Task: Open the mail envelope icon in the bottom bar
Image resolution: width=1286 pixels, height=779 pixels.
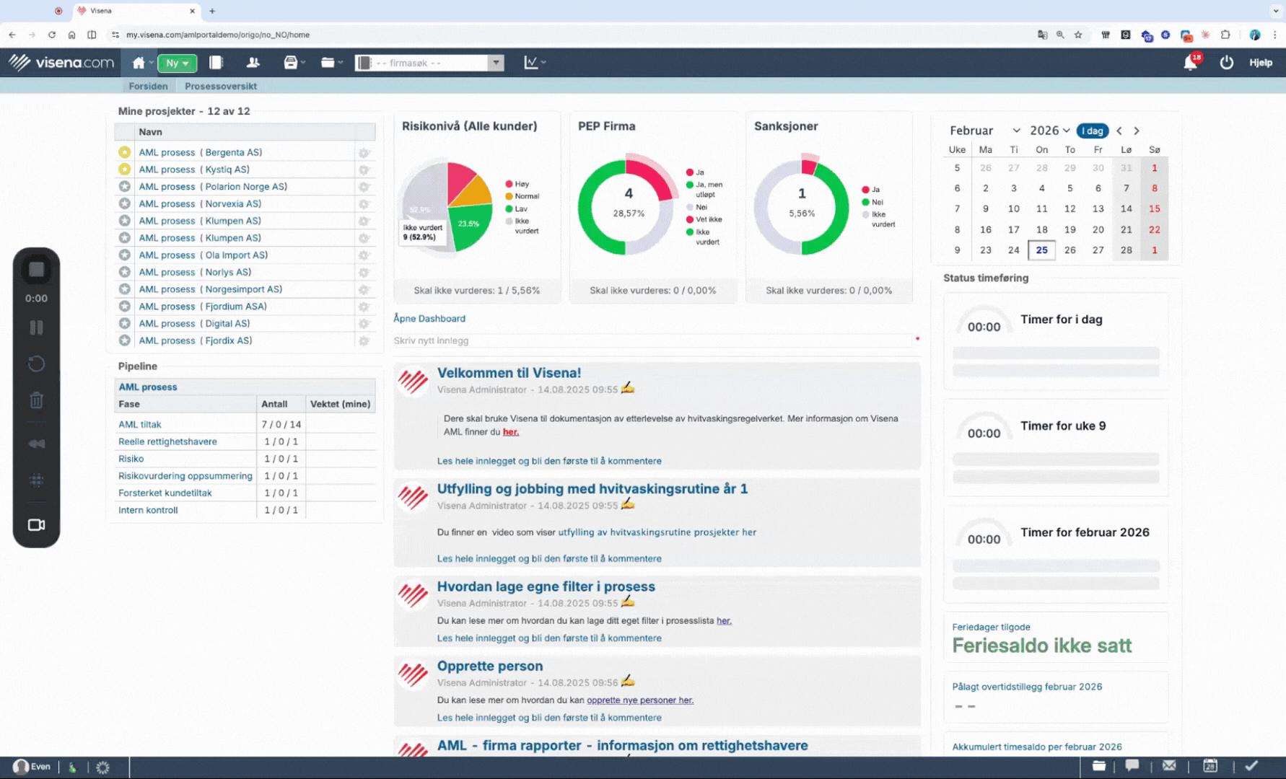Action: [1170, 766]
